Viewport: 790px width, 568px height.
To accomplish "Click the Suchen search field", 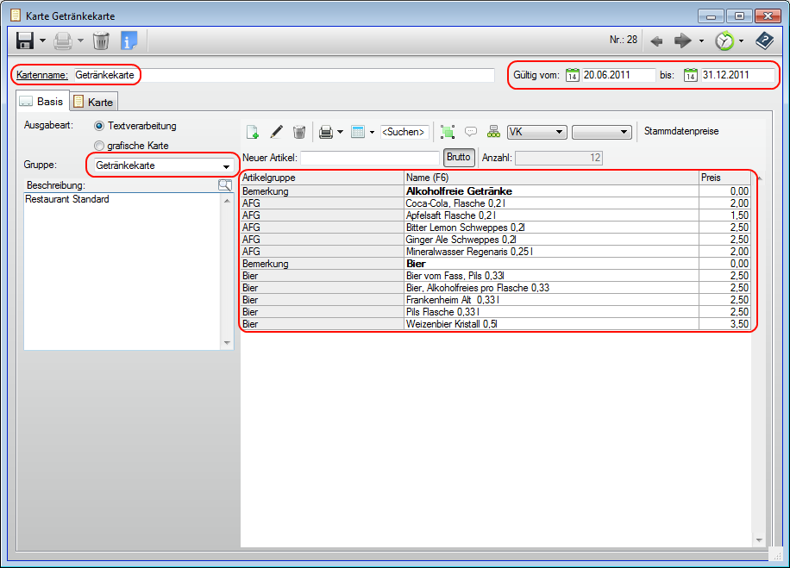I will click(404, 132).
